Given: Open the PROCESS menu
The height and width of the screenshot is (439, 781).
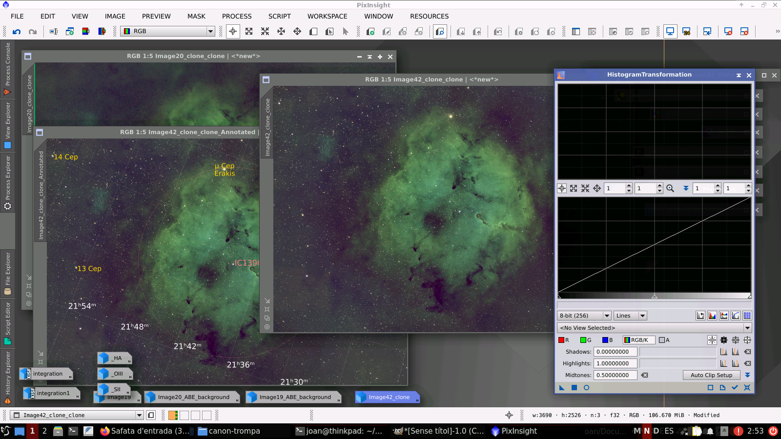Looking at the screenshot, I should 237,16.
